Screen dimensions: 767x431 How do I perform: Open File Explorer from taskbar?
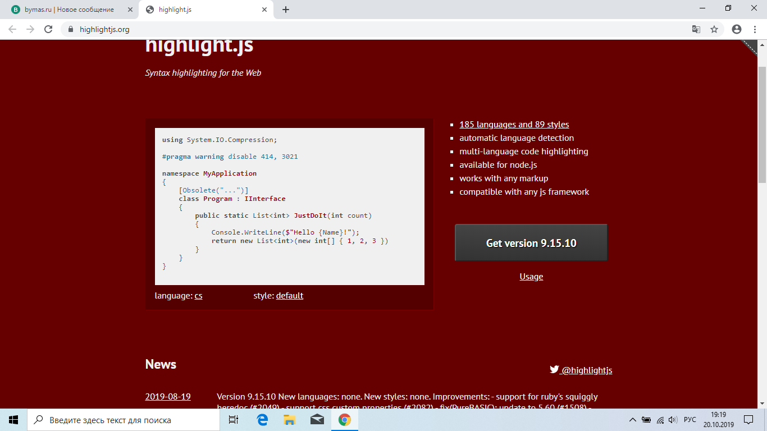(290, 420)
